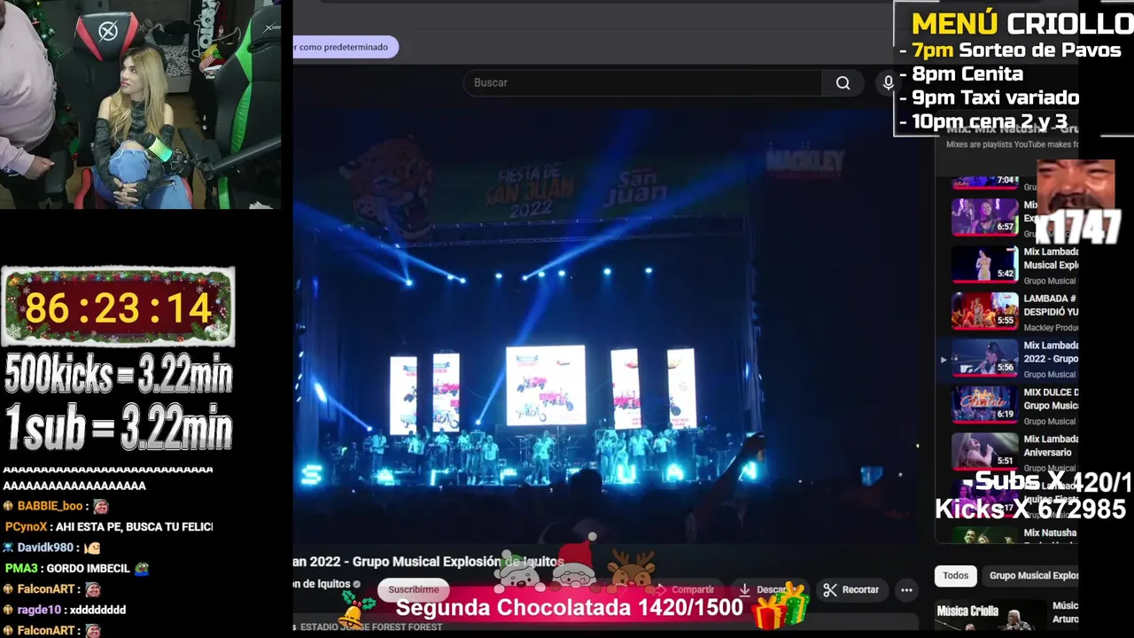
Task: Open playlist video with 6:57 duration
Action: coord(984,216)
